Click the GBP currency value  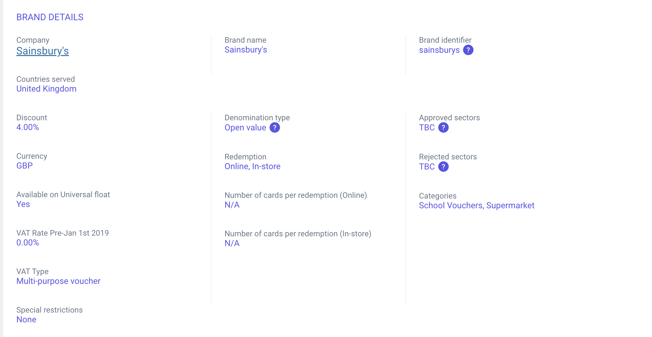pos(24,166)
